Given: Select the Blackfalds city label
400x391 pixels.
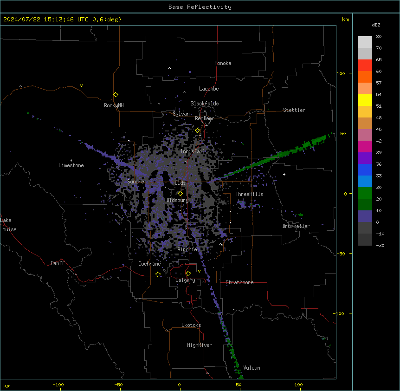Looking at the screenshot, I should (x=205, y=104).
